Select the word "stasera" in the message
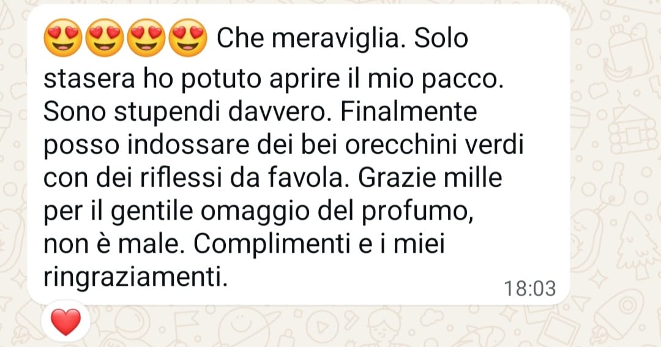Screen dimensions: 661x347 89,78
